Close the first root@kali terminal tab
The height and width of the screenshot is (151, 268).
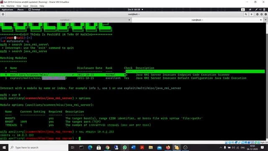coord(129,20)
